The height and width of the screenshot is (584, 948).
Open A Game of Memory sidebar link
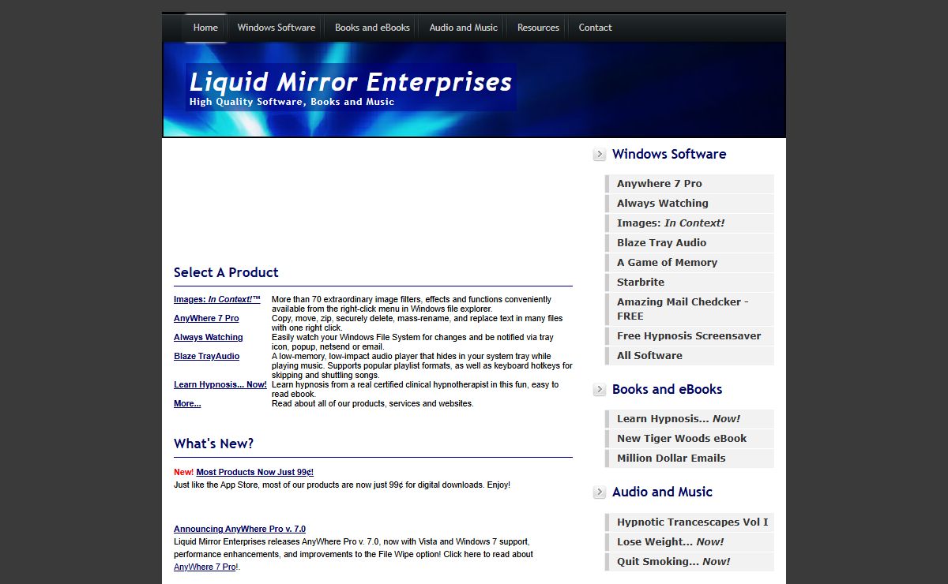pos(690,263)
